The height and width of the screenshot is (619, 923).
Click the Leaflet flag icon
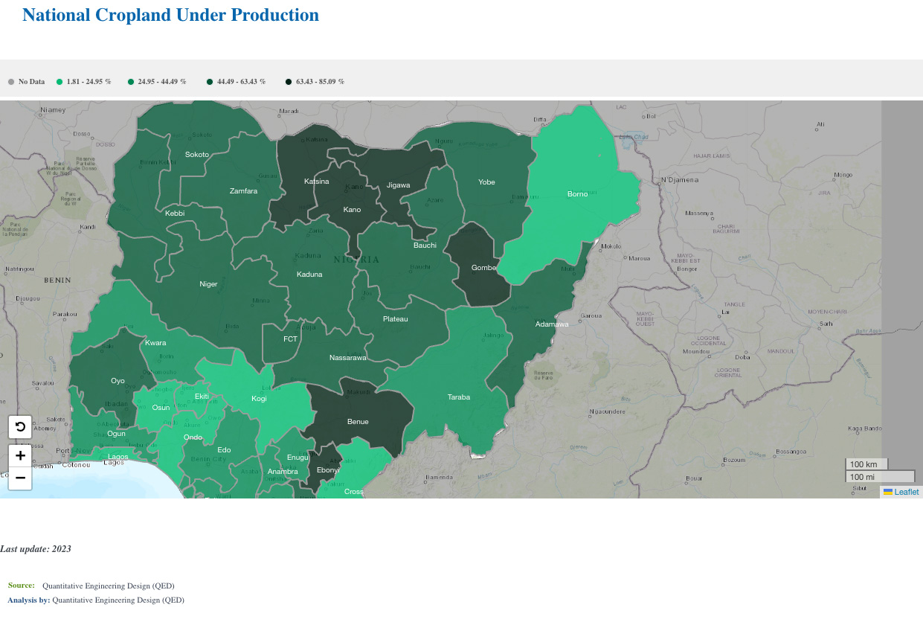(x=888, y=492)
